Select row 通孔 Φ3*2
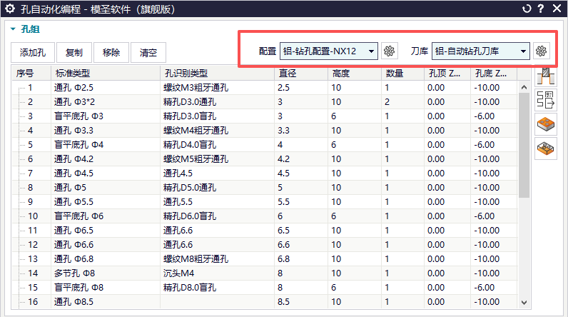 (265, 102)
